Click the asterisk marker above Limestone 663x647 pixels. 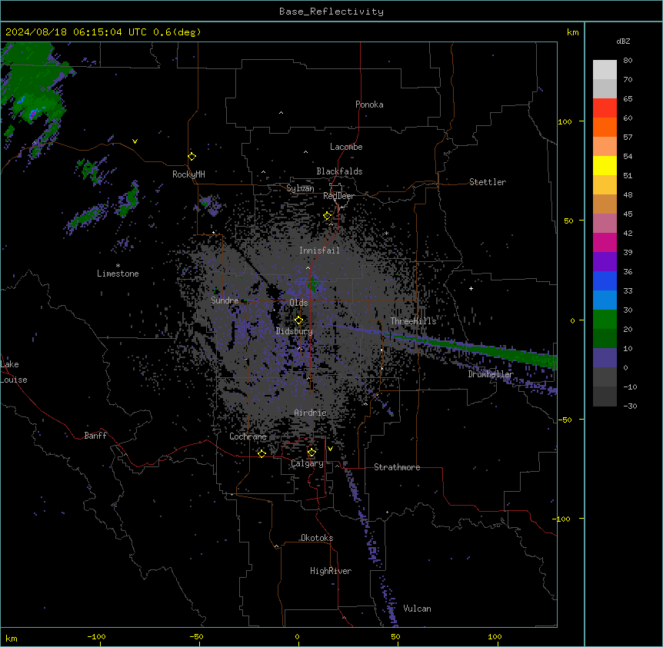pyautogui.click(x=118, y=266)
